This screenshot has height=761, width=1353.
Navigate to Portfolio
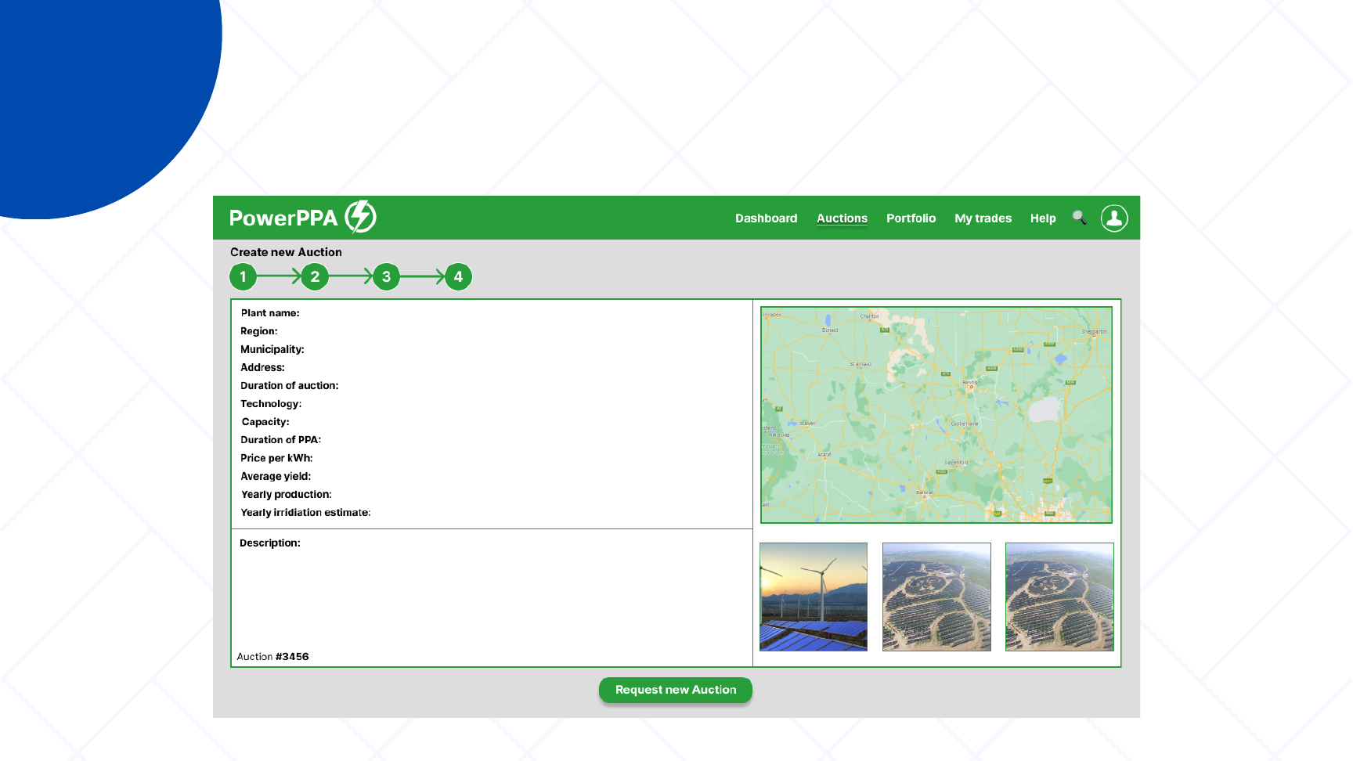[x=911, y=218]
